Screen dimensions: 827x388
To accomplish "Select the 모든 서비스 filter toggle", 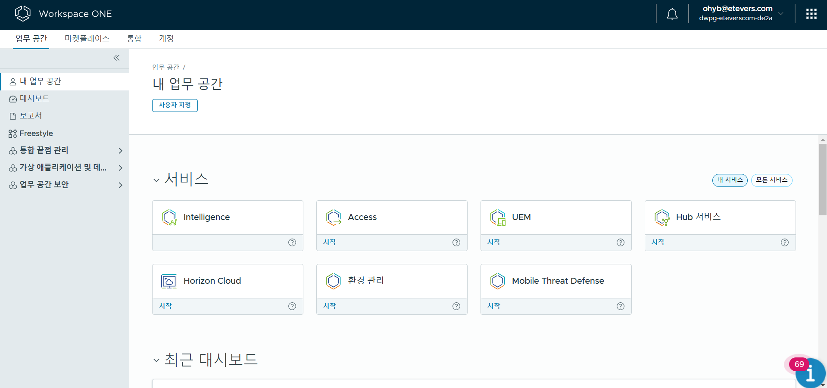I will (x=771, y=180).
